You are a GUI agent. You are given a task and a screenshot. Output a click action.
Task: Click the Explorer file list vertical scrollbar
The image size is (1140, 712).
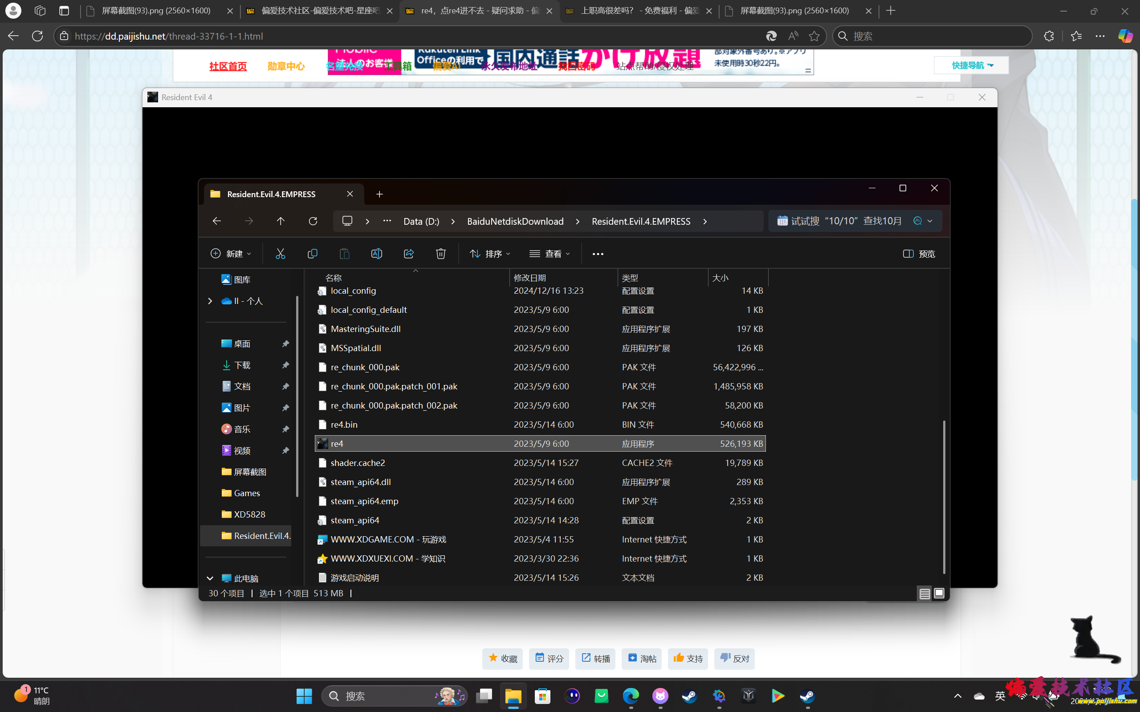click(x=944, y=497)
